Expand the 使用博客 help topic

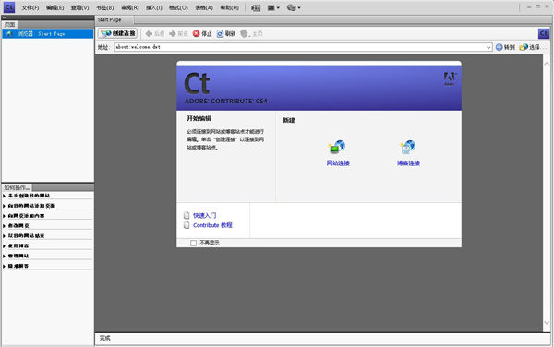pyautogui.click(x=18, y=245)
